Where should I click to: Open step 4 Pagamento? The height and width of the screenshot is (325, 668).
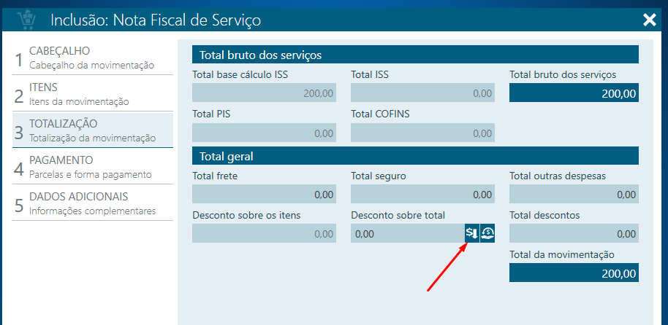92,167
